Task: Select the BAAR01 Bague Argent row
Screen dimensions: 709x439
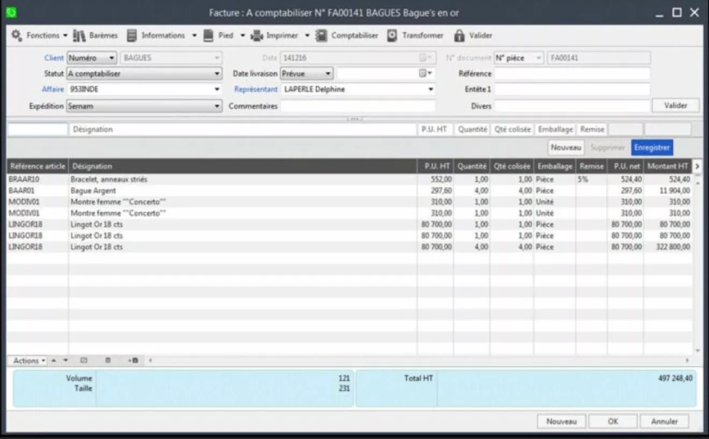Action: pyautogui.click(x=349, y=191)
